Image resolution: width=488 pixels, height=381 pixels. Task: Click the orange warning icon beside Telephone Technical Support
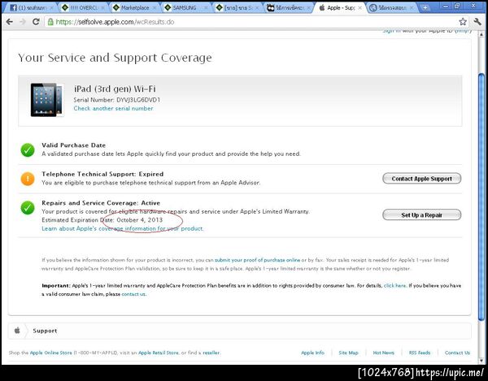click(x=28, y=179)
